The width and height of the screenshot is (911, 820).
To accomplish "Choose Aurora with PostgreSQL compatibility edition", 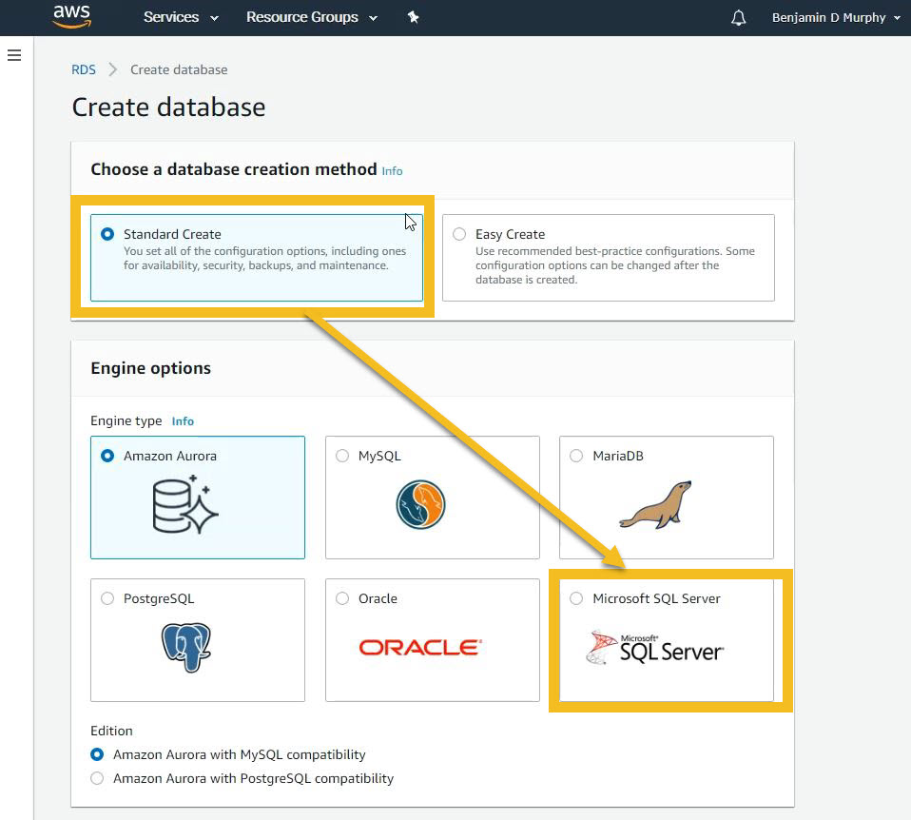I will (x=97, y=778).
